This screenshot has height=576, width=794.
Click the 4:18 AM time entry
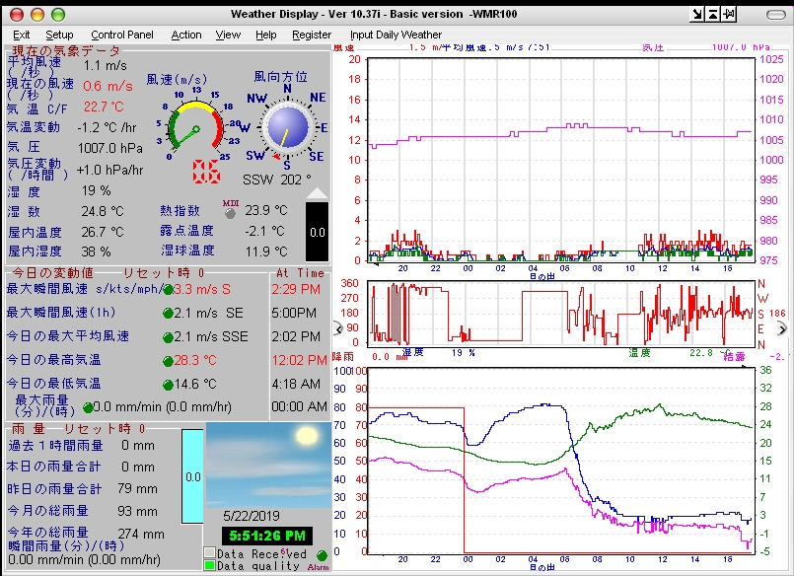296,385
